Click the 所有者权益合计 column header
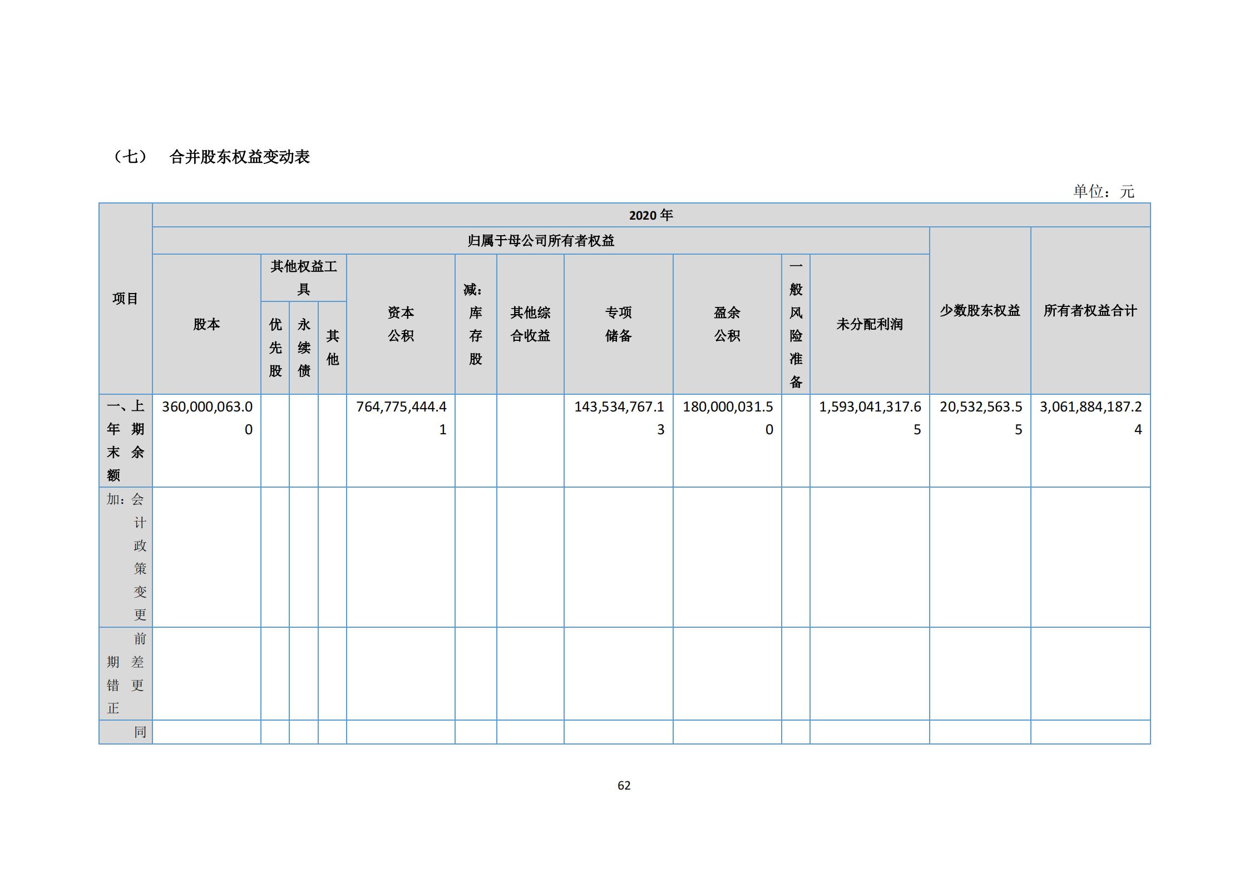The height and width of the screenshot is (883, 1249). click(1090, 310)
